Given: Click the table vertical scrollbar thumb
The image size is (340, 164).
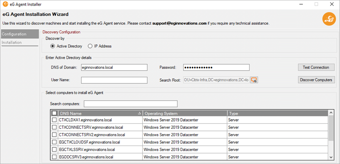Looking at the screenshot, I should tap(331, 128).
